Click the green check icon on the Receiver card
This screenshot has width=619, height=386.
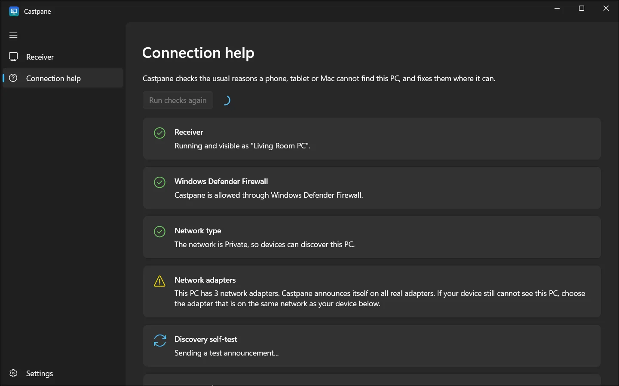click(x=159, y=133)
